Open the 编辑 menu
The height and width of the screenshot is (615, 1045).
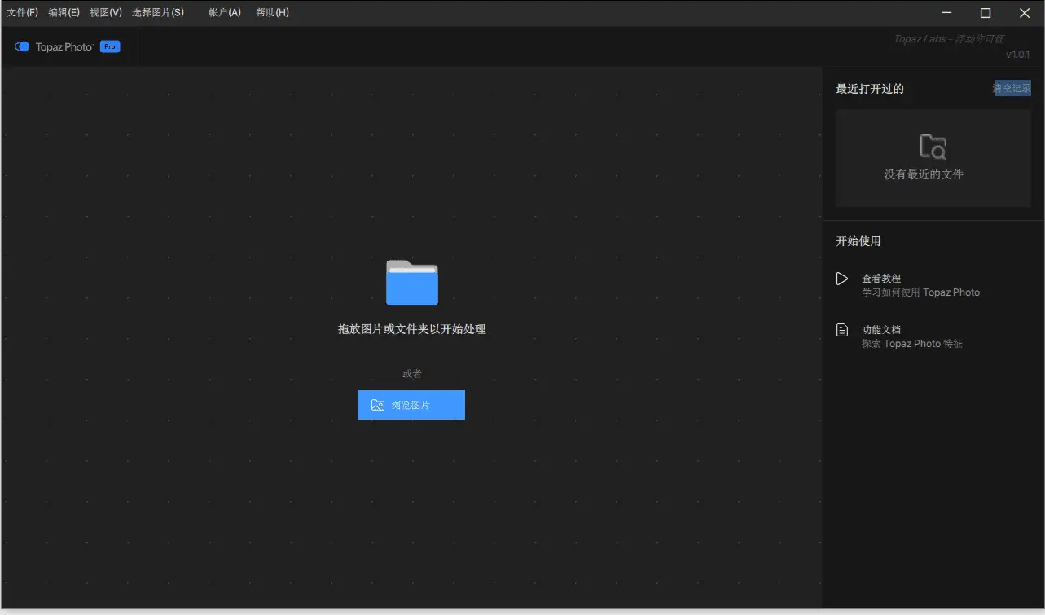pyautogui.click(x=64, y=12)
